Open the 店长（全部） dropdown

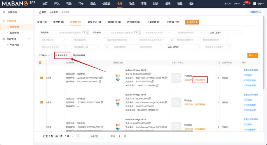(x=183, y=47)
